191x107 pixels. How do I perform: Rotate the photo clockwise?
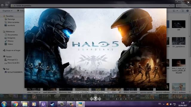tap(121, 99)
